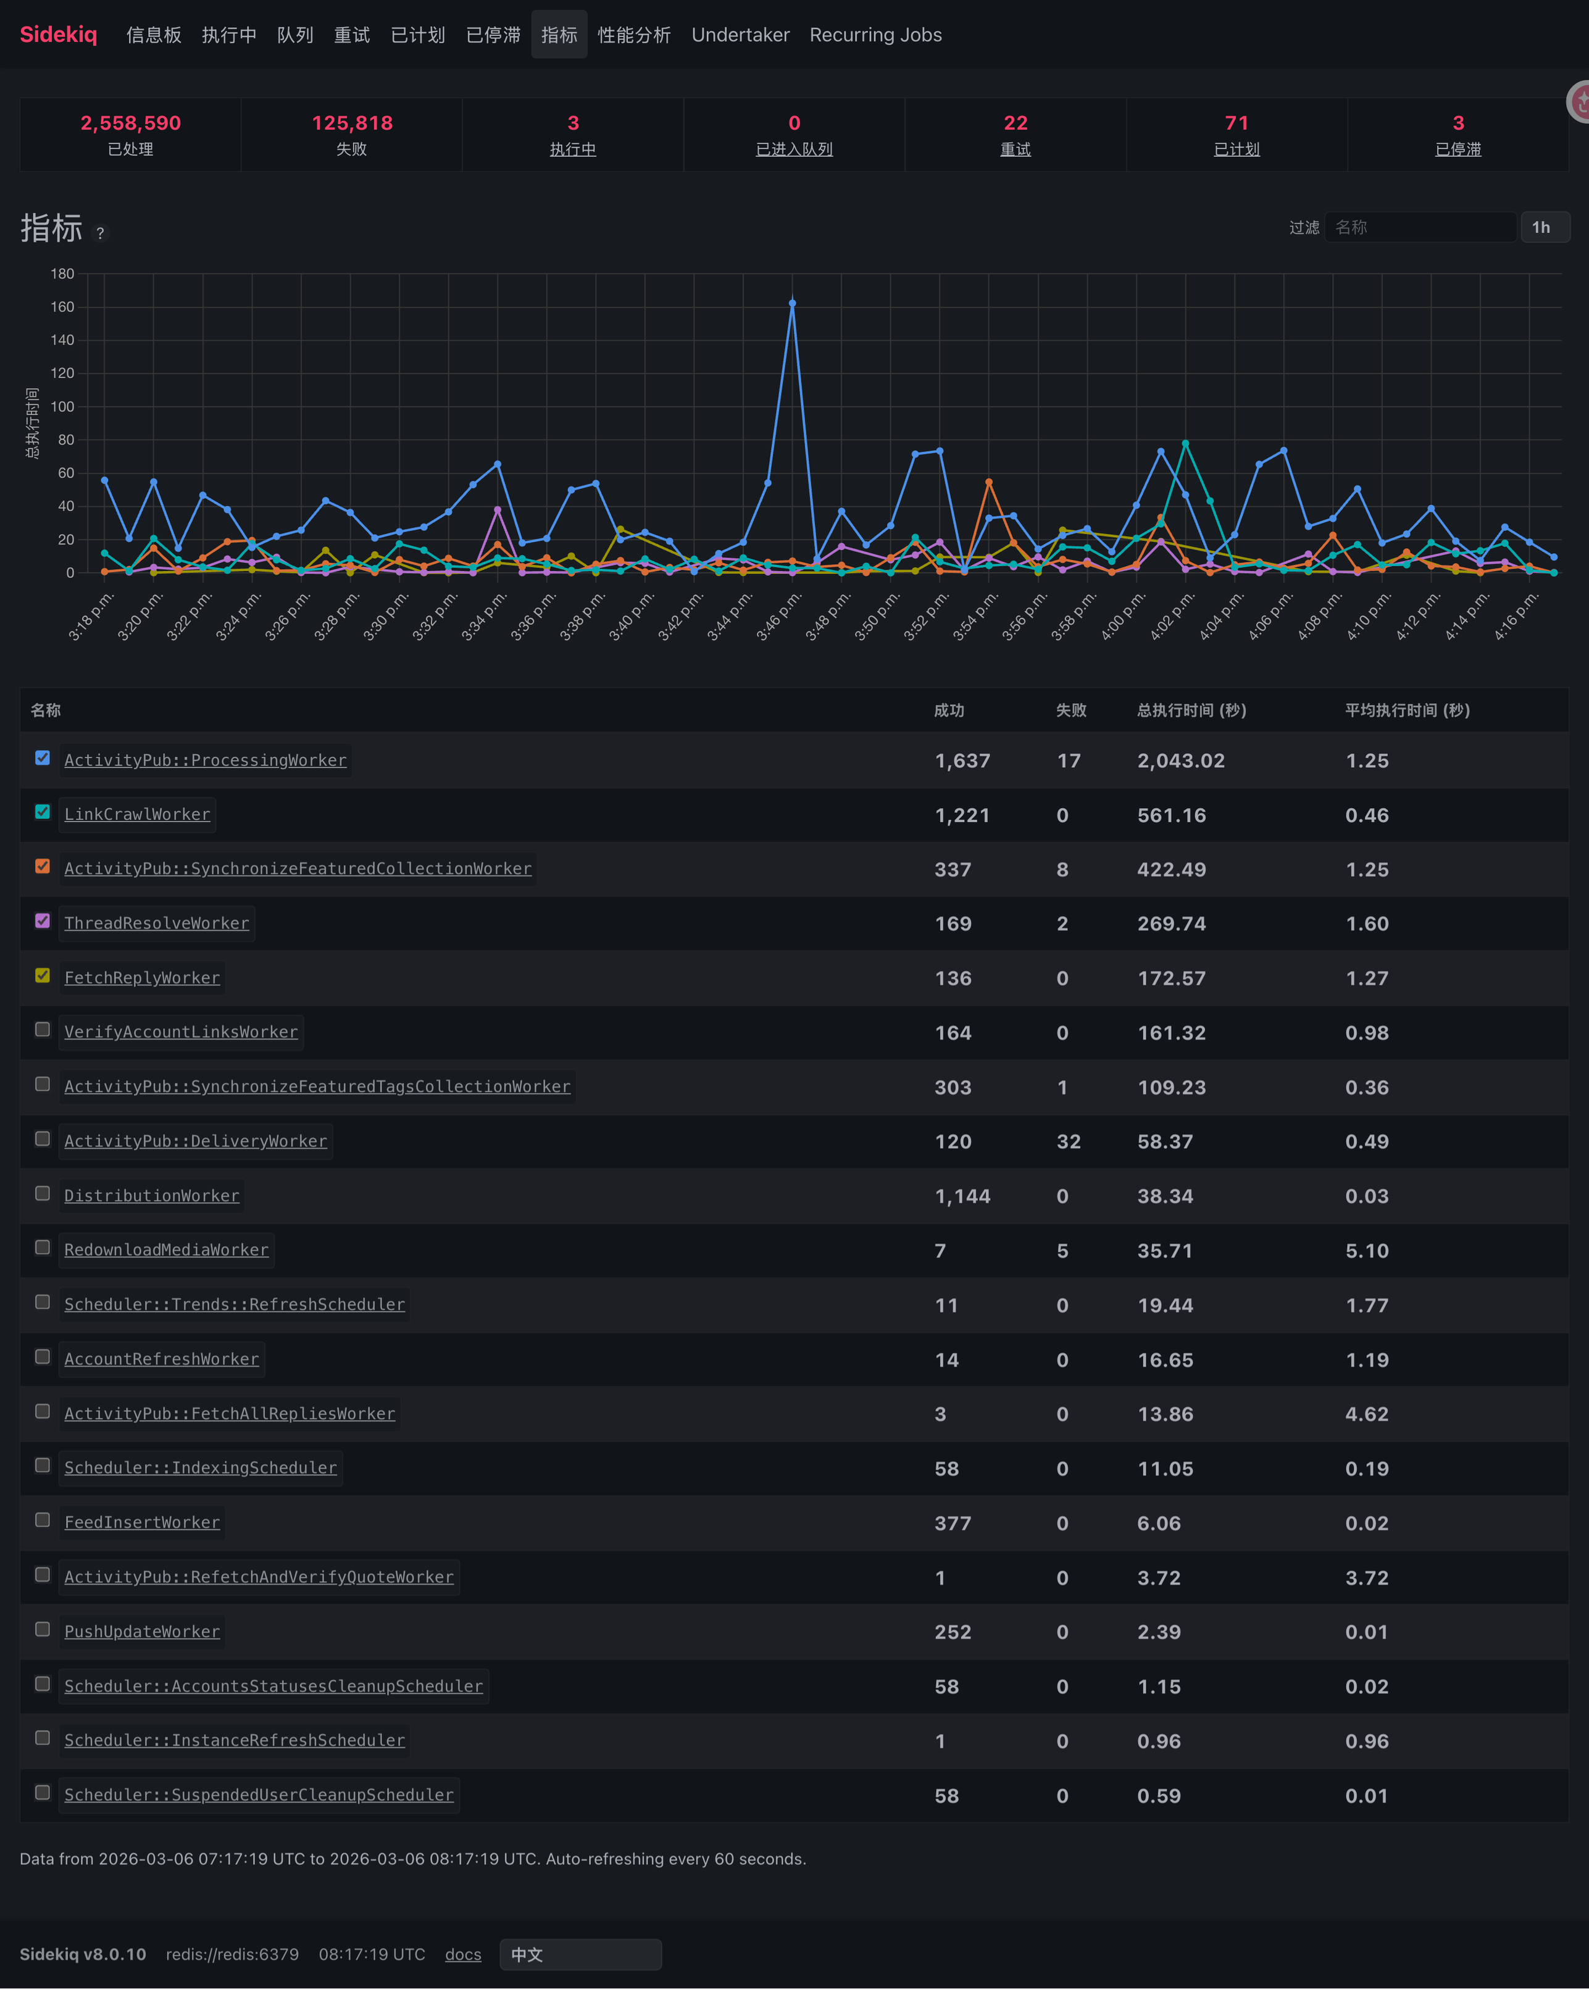Click the metrics help question mark icon
The image size is (1589, 1989).
101,233
